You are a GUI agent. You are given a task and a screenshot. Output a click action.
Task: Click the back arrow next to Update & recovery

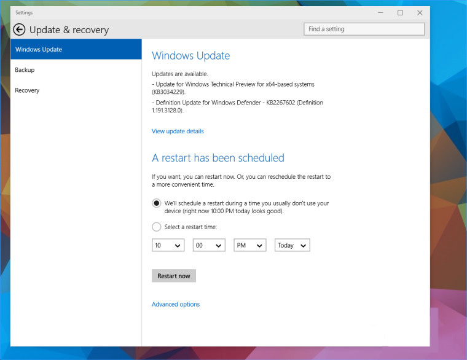(x=19, y=29)
